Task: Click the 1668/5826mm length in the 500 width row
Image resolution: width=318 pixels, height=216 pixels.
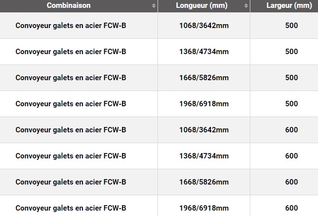Action: pos(204,77)
